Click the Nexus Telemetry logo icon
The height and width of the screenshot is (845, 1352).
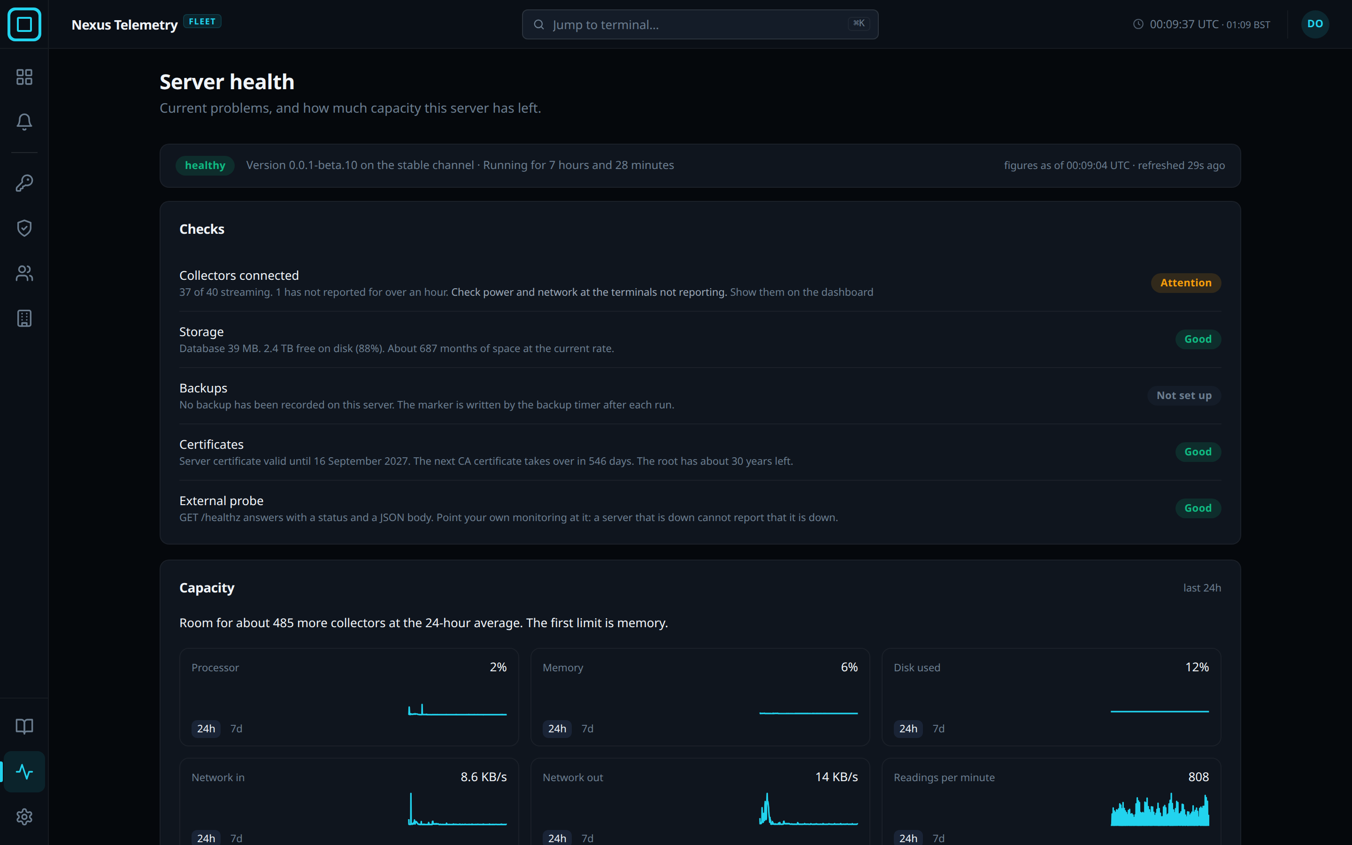pyautogui.click(x=24, y=24)
